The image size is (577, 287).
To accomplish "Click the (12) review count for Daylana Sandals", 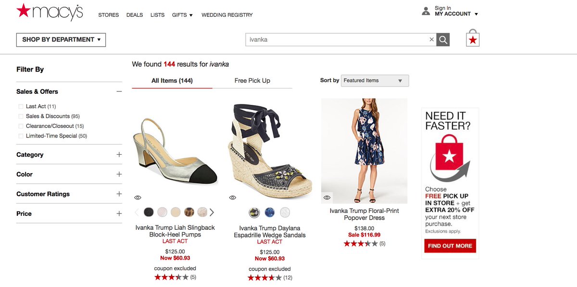I will (x=288, y=278).
